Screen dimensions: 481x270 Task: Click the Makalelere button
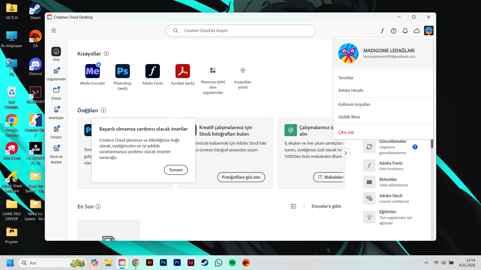coord(329,177)
